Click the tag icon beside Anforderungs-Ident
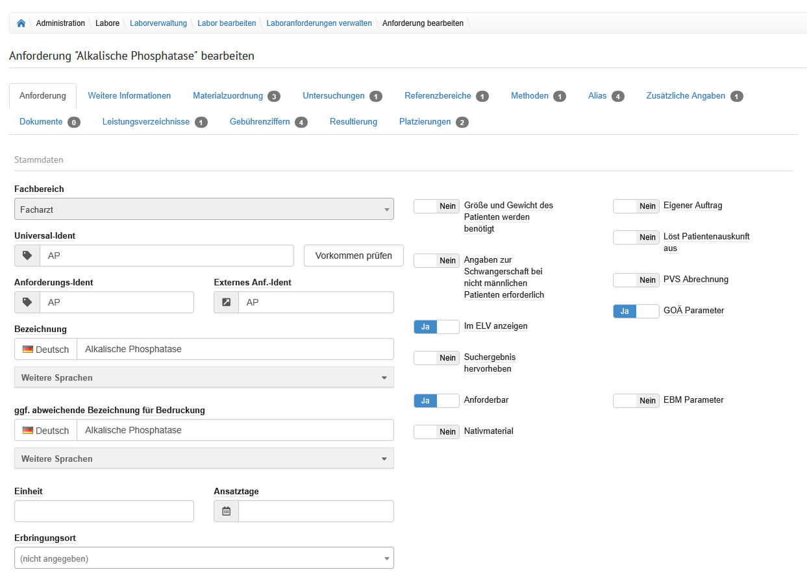This screenshot has width=807, height=574. coord(27,302)
